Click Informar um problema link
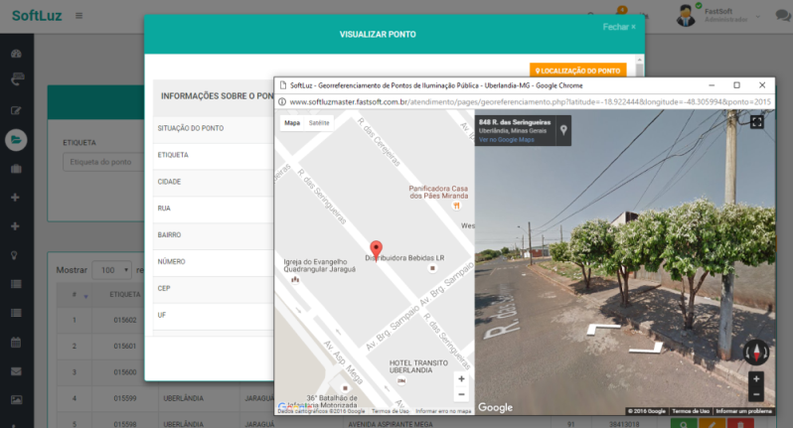This screenshot has width=793, height=428. pyautogui.click(x=744, y=411)
